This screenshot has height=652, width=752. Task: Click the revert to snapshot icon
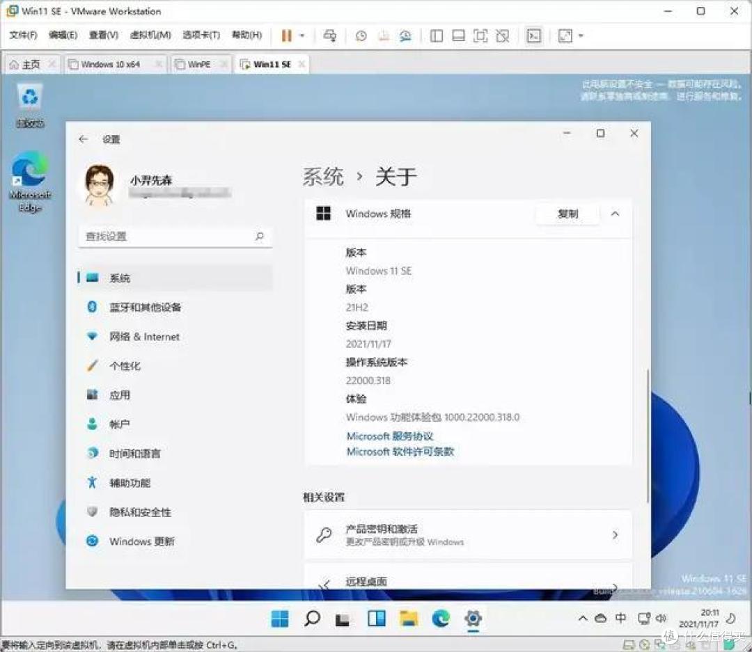tap(383, 35)
